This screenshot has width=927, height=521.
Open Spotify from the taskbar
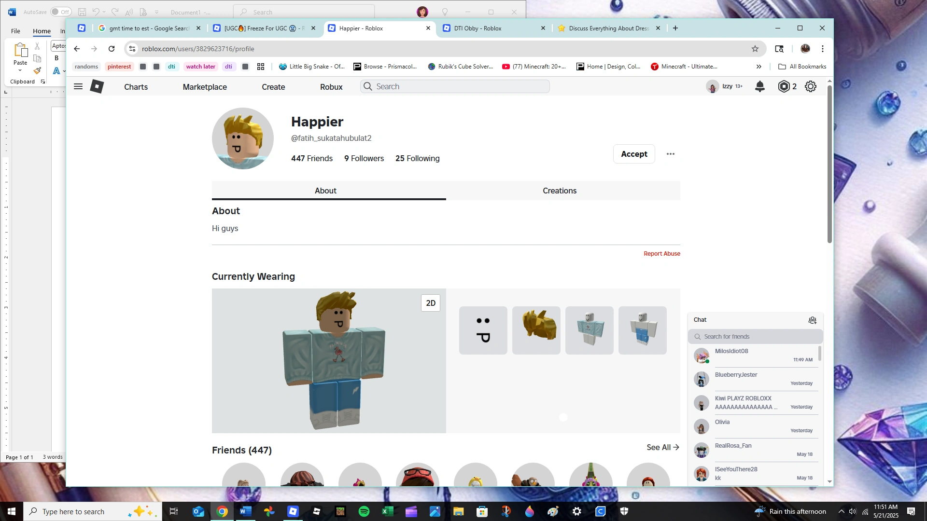tap(364, 511)
